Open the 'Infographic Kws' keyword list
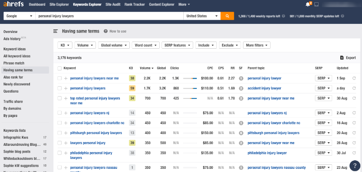Viewport: 362px width, 172px height. 16,137
